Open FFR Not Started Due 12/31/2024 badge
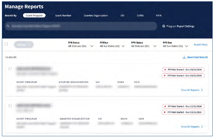The height and width of the screenshot is (137, 214). click(x=183, y=106)
